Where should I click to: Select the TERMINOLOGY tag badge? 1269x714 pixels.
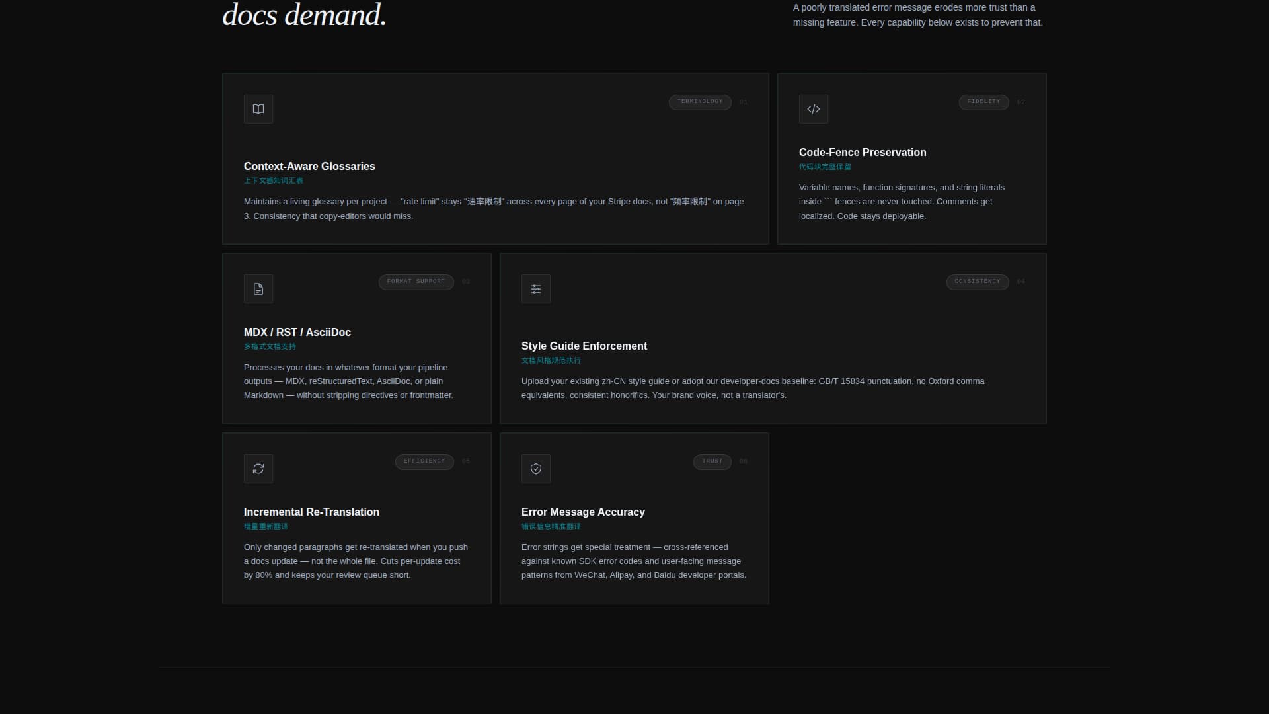[x=700, y=102]
